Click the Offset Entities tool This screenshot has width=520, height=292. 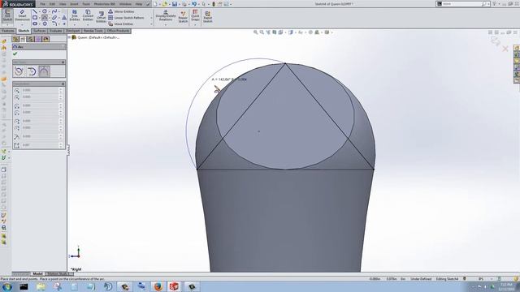(x=101, y=16)
